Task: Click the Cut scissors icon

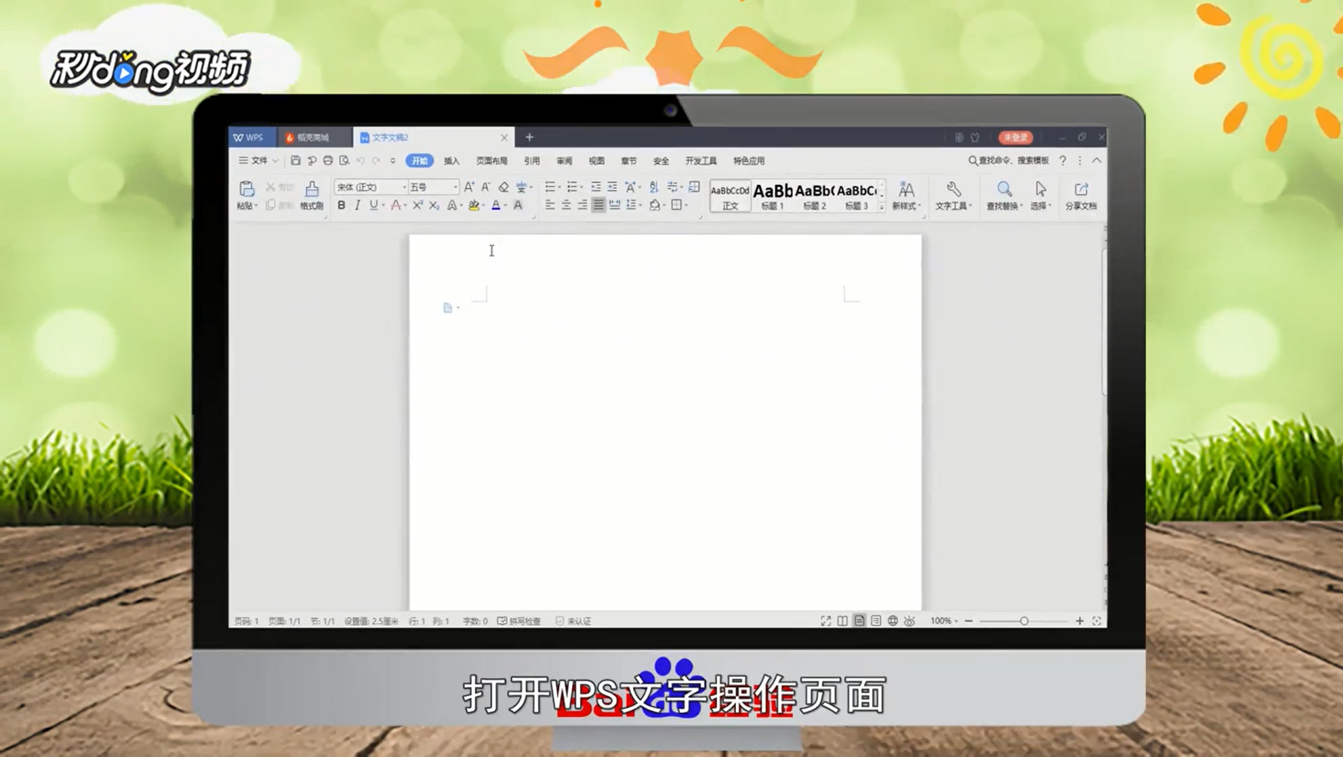Action: tap(271, 187)
